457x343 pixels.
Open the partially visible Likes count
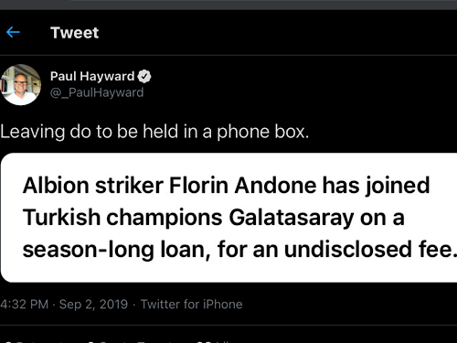point(213,341)
